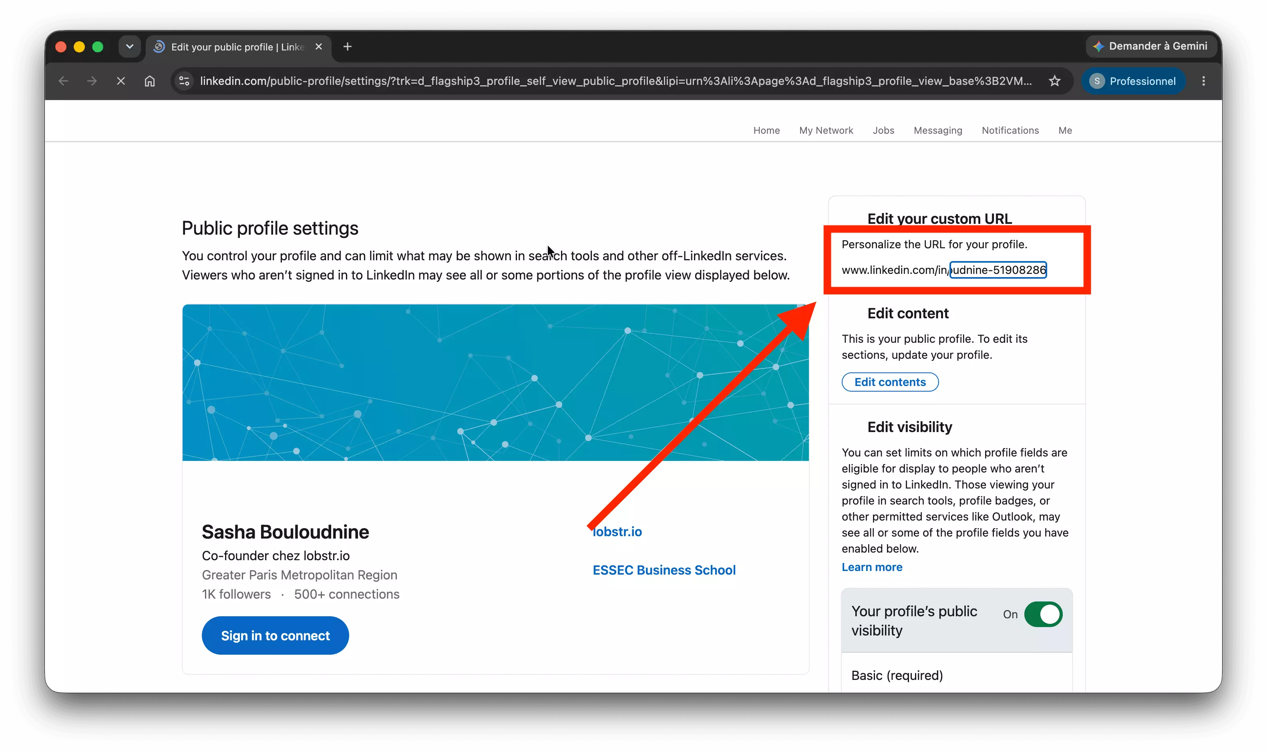
Task: Open the Professionnel profile chip
Action: (1133, 81)
